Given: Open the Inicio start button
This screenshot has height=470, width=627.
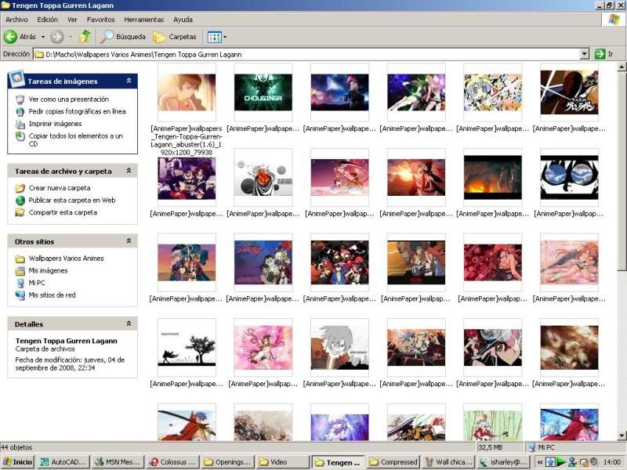Looking at the screenshot, I should coord(17,462).
